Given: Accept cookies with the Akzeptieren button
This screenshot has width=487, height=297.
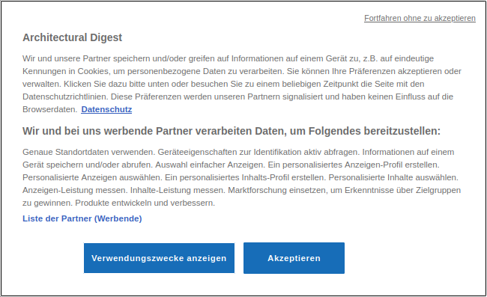Looking at the screenshot, I should click(294, 258).
